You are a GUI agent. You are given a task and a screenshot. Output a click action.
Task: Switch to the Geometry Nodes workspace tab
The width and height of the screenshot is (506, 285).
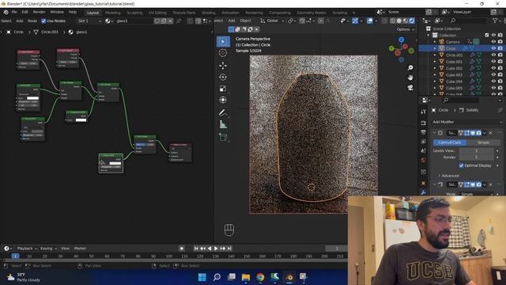tap(312, 13)
